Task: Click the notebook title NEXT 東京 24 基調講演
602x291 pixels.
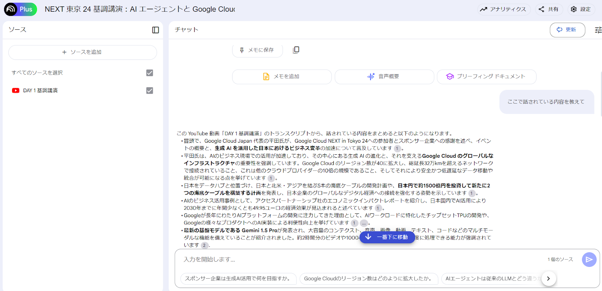Action: 140,9
